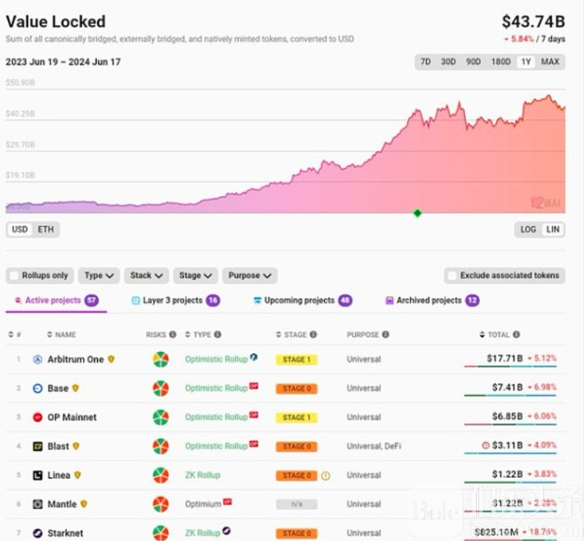The height and width of the screenshot is (541, 588).
Task: Switch to Layer 3 projects tab
Action: click(x=175, y=301)
